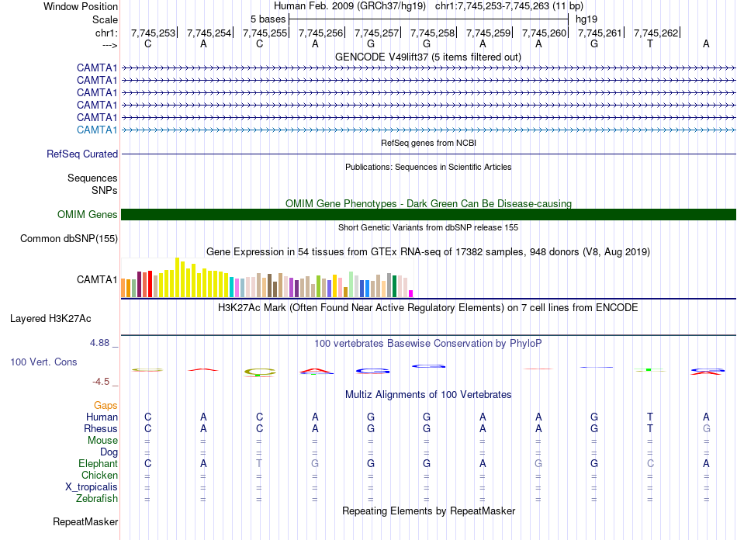Screen dimensions: 737x540
Task: Click the grey G in the Rhesus row
Action: point(707,428)
